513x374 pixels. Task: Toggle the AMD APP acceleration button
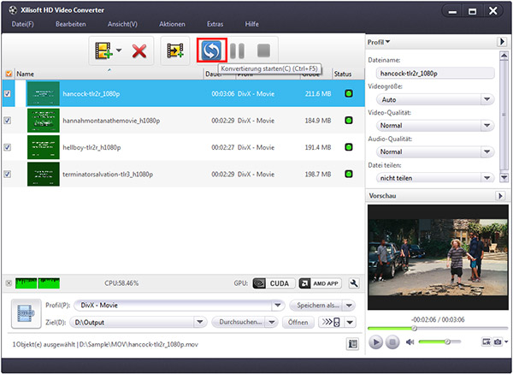coord(320,283)
